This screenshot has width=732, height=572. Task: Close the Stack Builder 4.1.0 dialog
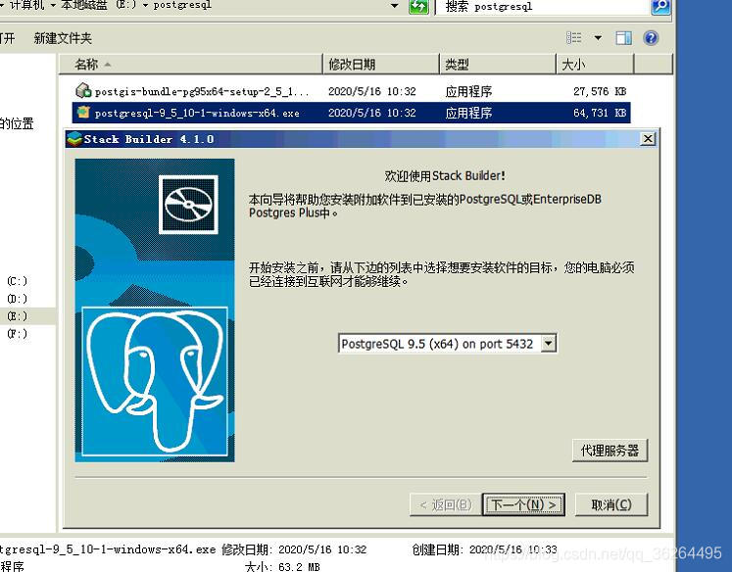coord(648,138)
